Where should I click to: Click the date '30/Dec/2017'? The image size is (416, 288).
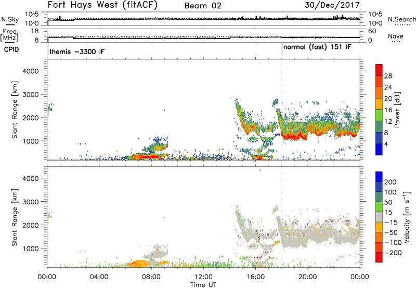tap(332, 5)
